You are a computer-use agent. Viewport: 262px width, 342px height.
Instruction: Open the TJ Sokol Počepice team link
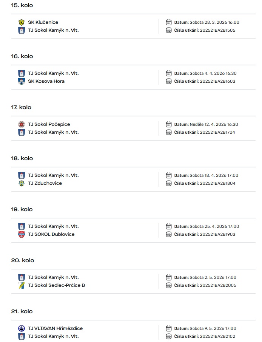[x=49, y=124]
